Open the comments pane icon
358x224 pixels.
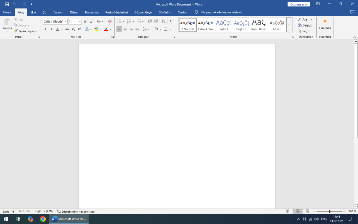(x=352, y=12)
